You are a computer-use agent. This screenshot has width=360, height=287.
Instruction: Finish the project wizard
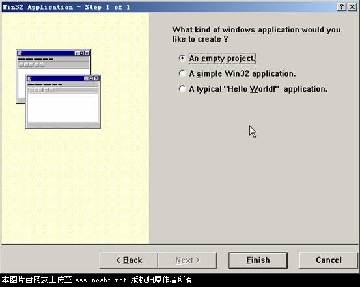[258, 260]
